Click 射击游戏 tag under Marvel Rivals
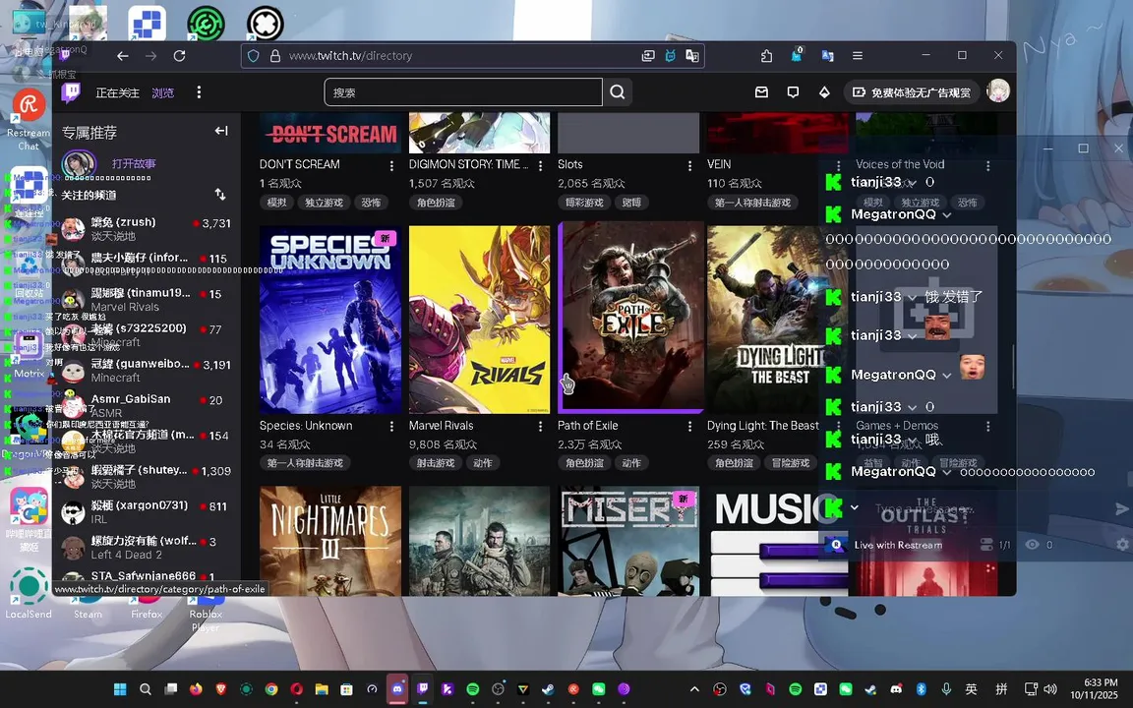The height and width of the screenshot is (708, 1133). click(435, 463)
